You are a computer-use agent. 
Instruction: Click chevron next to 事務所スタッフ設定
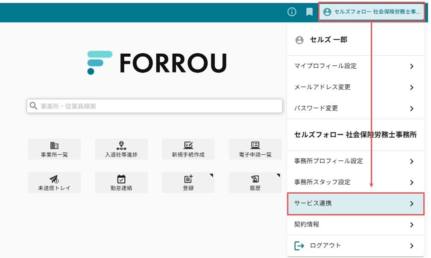tap(411, 183)
